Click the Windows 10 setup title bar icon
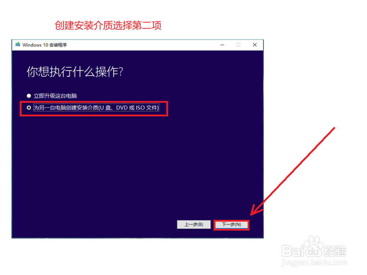The image size is (367, 275). (18, 44)
